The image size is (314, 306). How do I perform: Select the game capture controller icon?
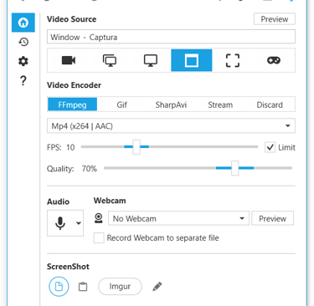pos(274,60)
